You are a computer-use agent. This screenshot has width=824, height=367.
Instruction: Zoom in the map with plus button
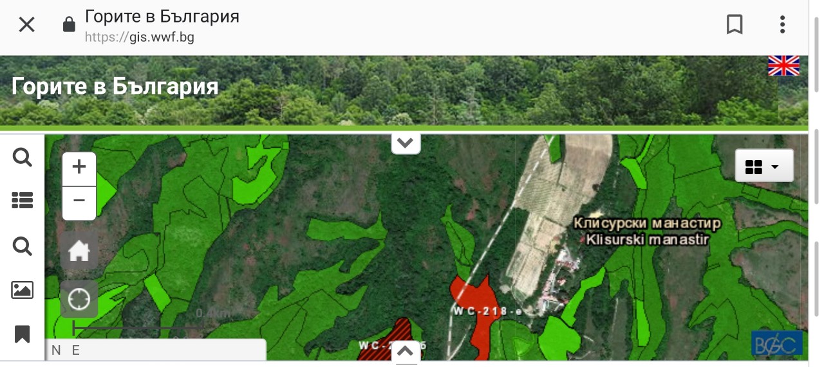(x=79, y=168)
